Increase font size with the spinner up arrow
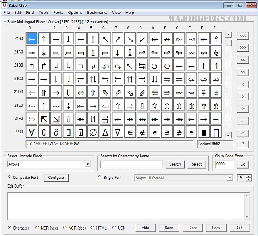258x236 pixels. [249, 176]
